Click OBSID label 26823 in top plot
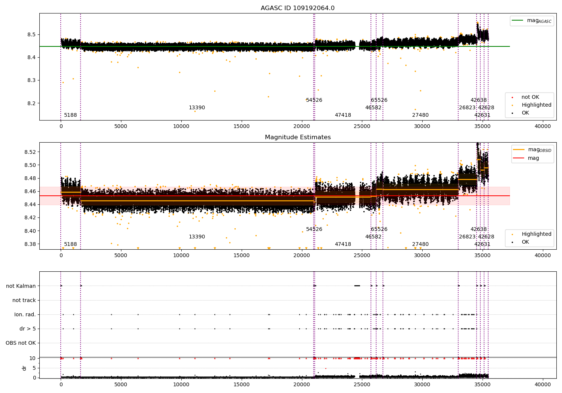This screenshot has height=393, width=562. point(467,108)
